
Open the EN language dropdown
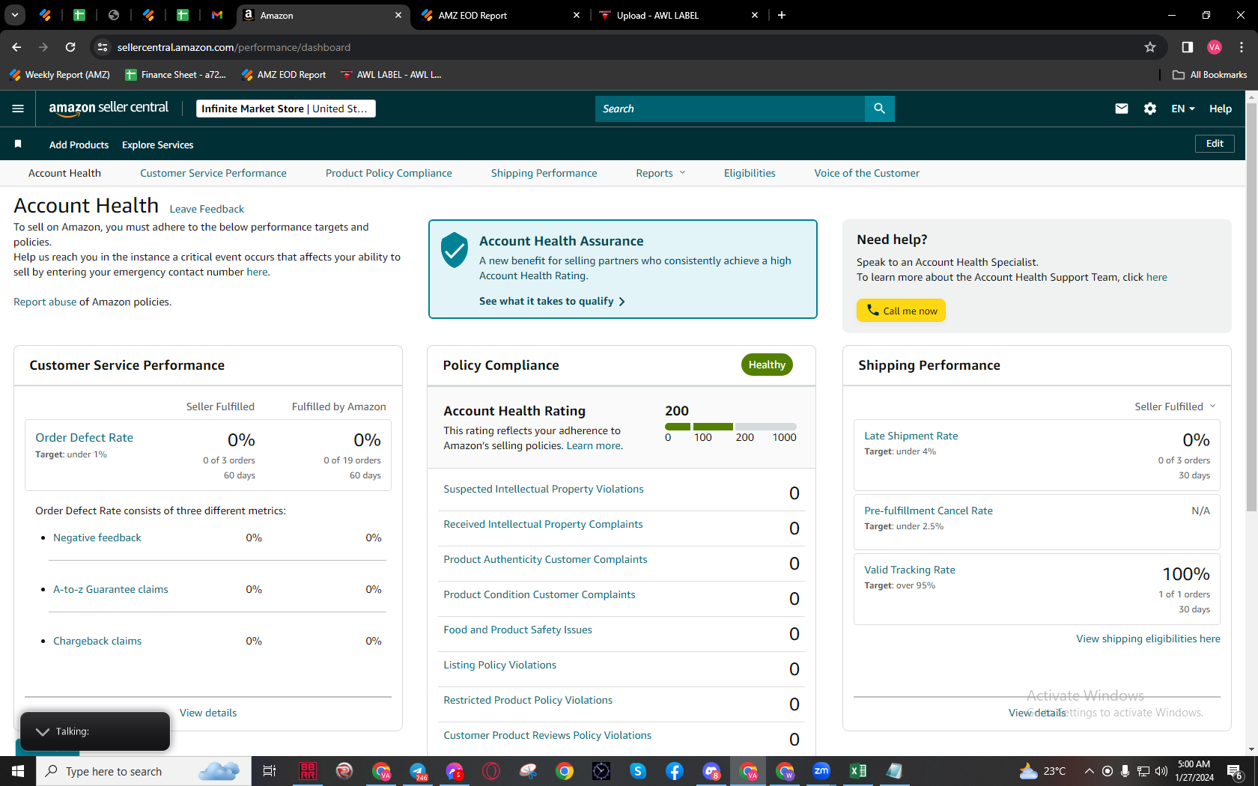pyautogui.click(x=1183, y=109)
